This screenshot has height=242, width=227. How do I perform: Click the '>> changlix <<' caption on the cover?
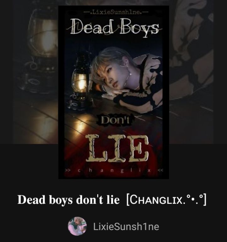(114, 170)
